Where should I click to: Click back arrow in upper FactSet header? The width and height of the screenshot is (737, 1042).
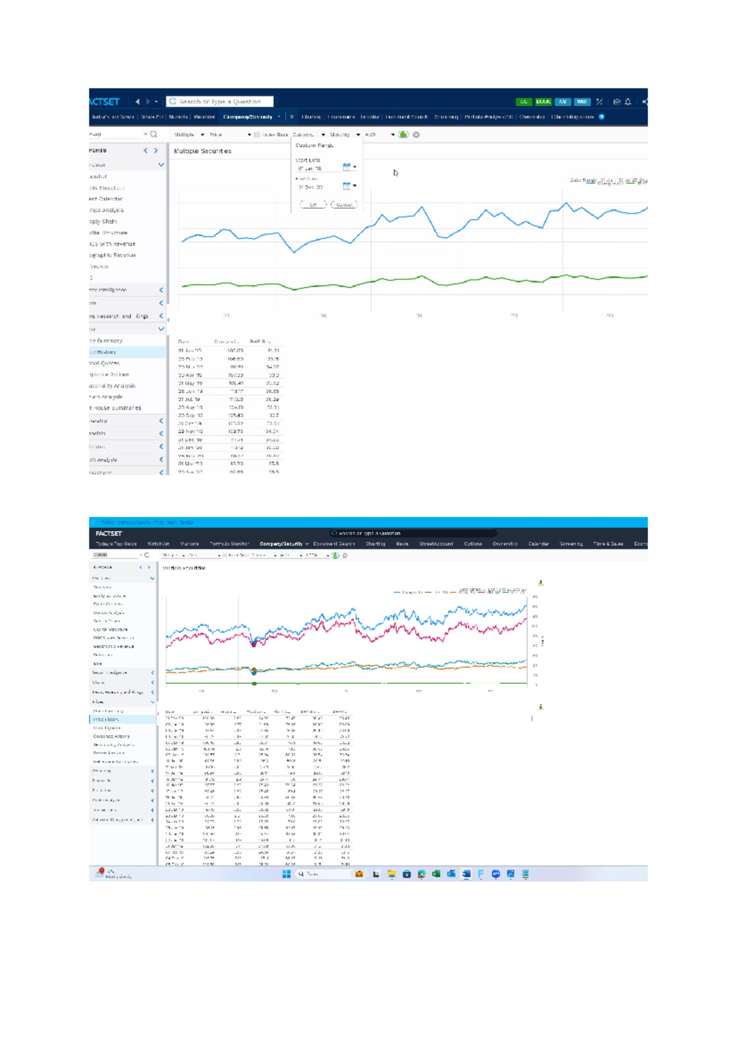point(138,101)
